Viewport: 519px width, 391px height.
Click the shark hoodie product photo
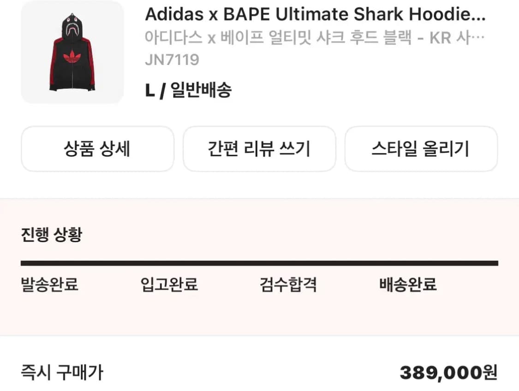pyautogui.click(x=72, y=52)
